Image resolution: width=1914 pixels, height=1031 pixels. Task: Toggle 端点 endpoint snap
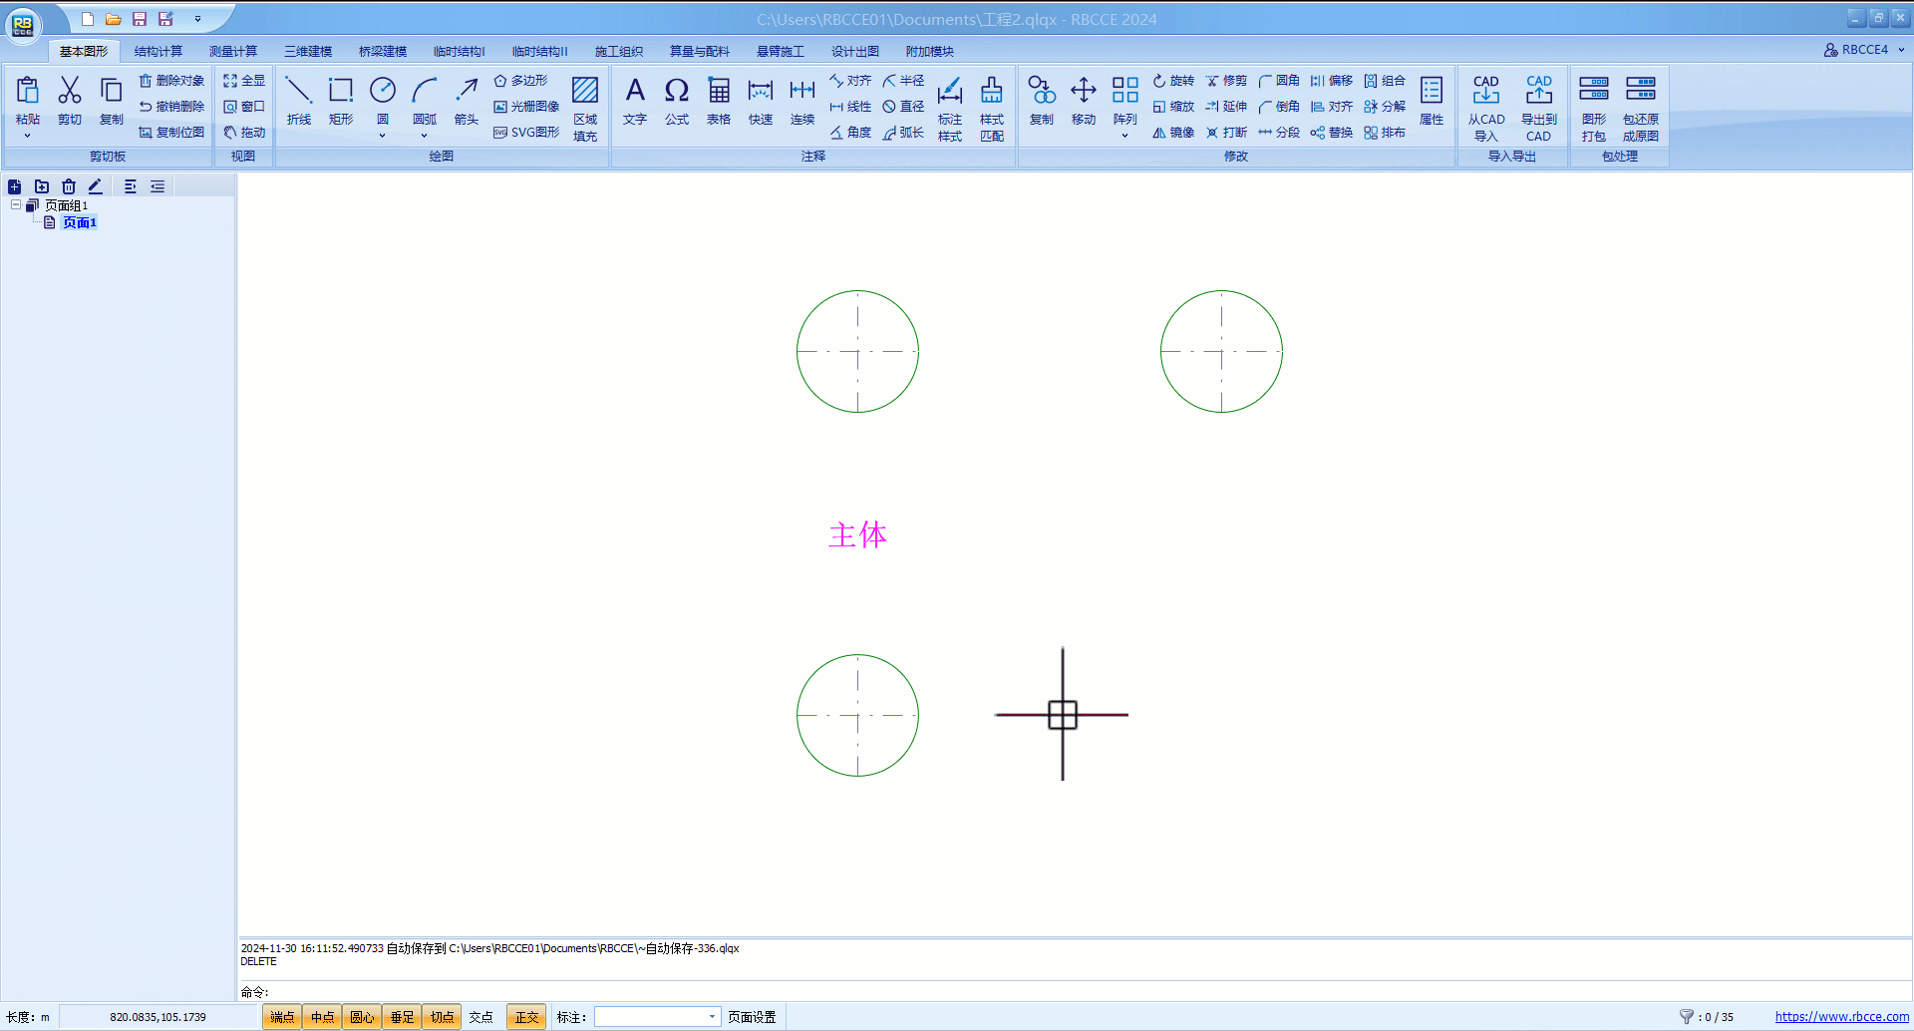click(x=282, y=1017)
